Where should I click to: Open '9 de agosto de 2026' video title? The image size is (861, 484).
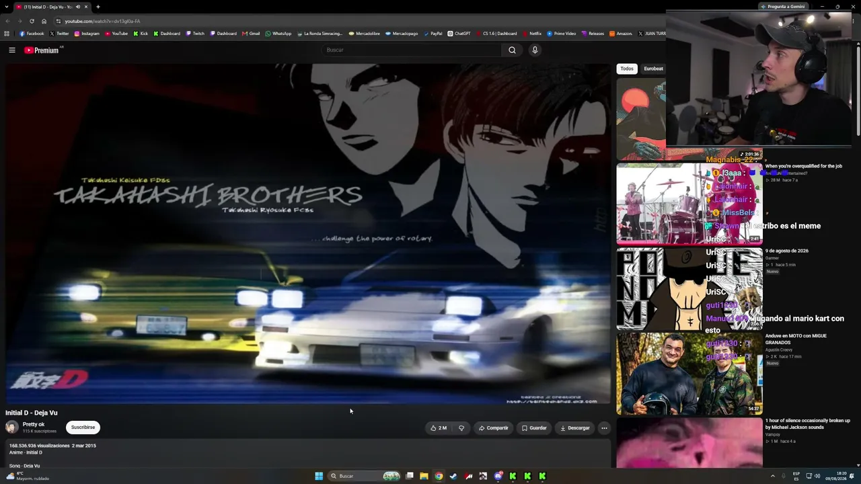(787, 251)
